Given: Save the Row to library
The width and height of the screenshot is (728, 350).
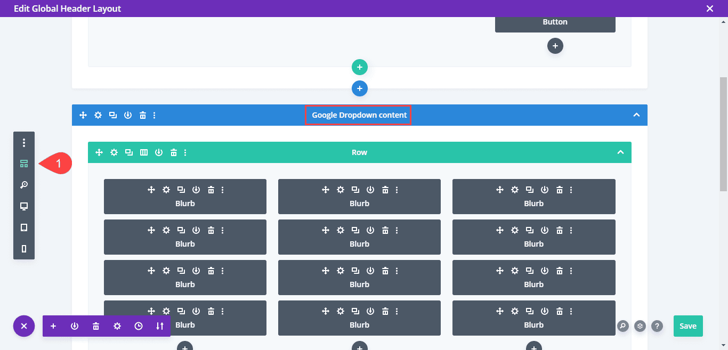Looking at the screenshot, I should 159,152.
